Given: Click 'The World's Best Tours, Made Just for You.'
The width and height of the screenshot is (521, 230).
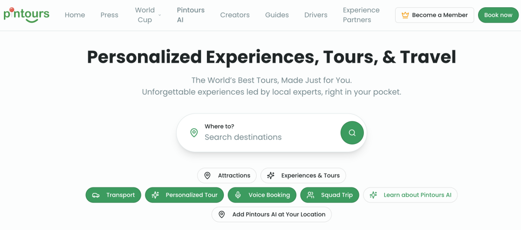Looking at the screenshot, I should [x=272, y=80].
